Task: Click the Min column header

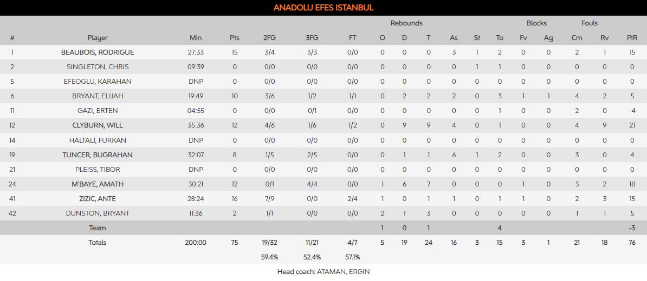Action: [196, 38]
